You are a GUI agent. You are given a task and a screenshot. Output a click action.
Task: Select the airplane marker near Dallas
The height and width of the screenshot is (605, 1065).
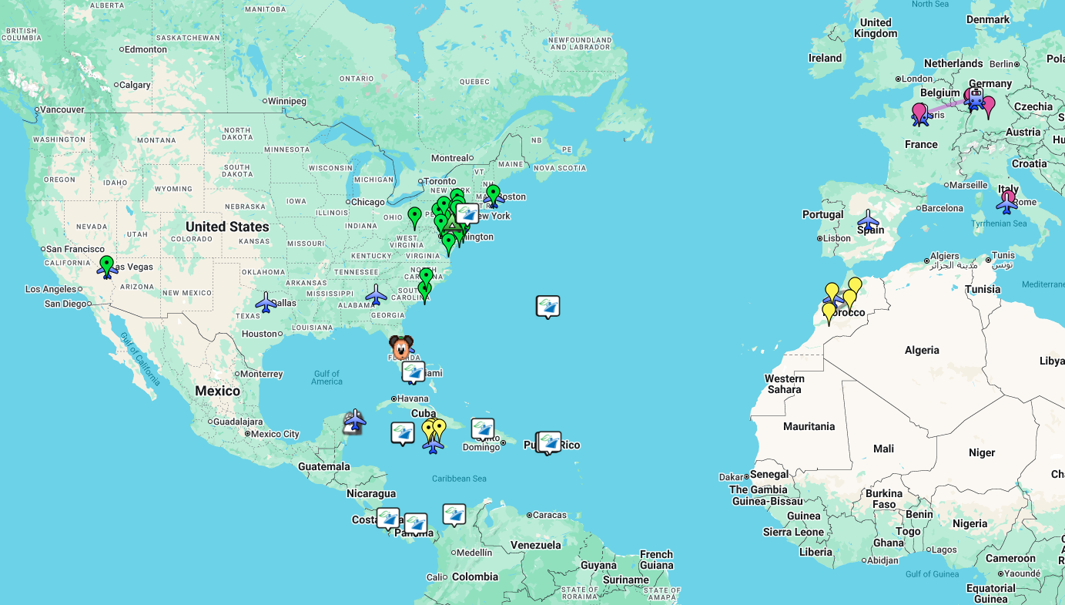[266, 302]
